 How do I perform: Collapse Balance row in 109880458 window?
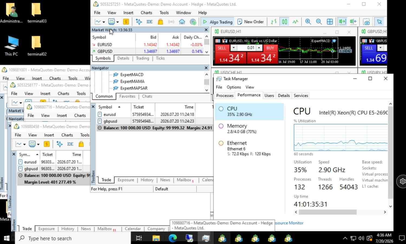(20, 175)
